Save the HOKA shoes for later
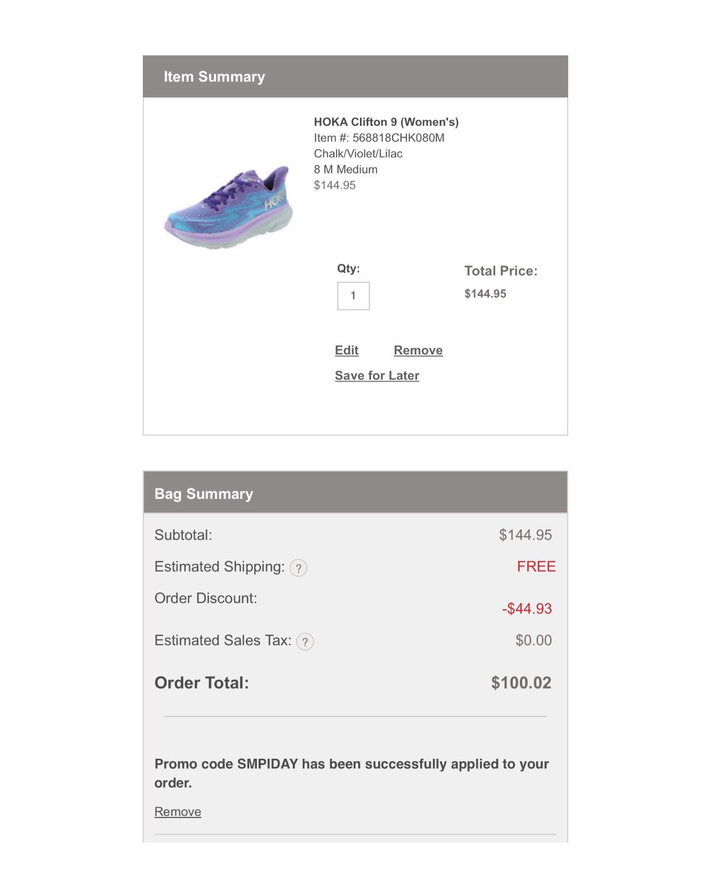The height and width of the screenshot is (884, 711). 377,375
